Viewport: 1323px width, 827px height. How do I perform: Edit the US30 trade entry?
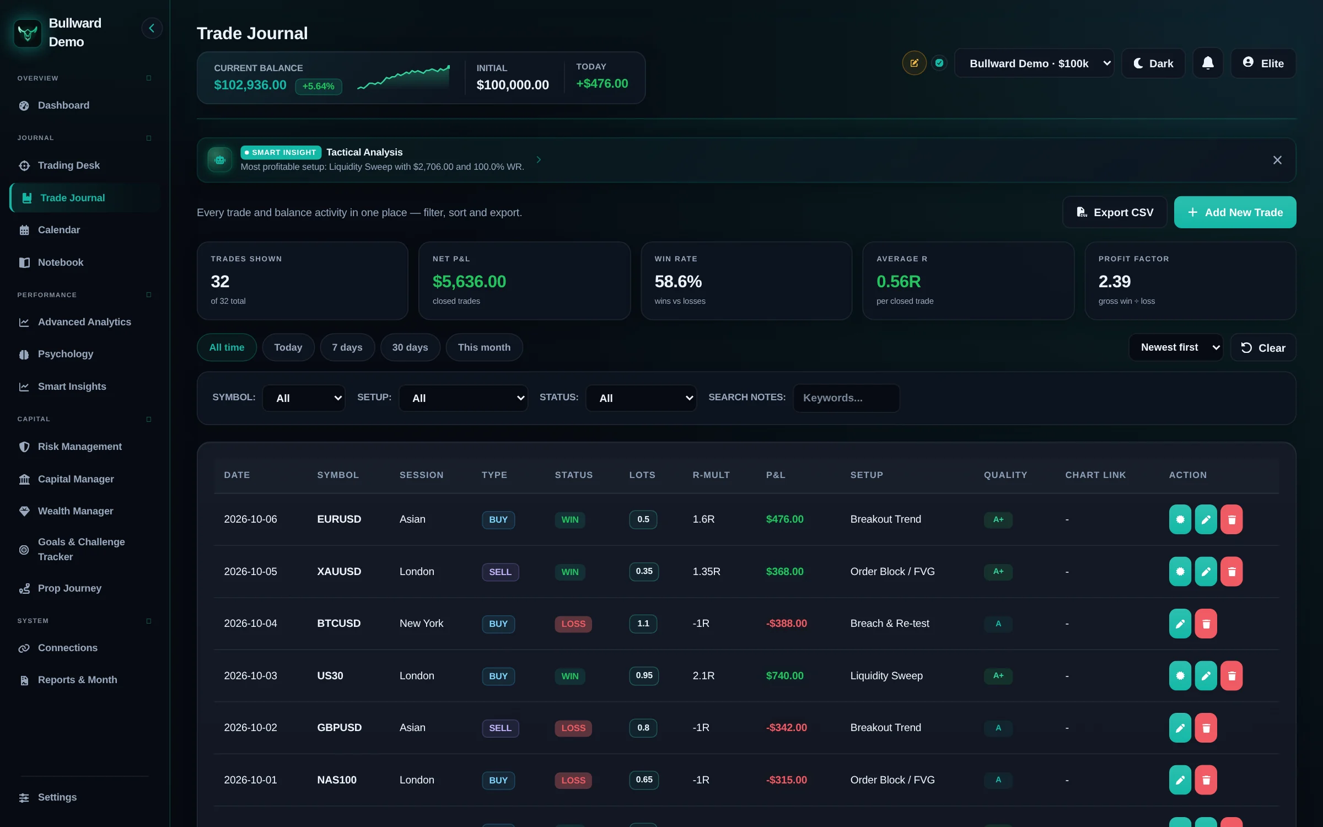point(1206,676)
